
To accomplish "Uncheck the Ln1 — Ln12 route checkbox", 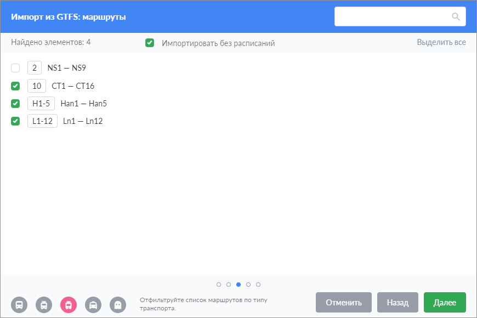I will click(15, 121).
